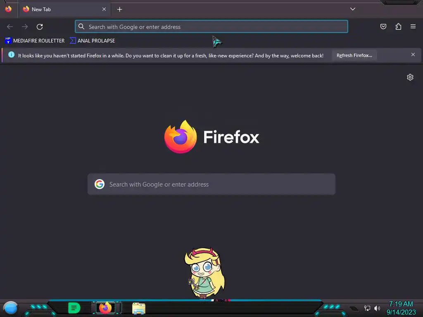Open the Firefox hamburger application menu
This screenshot has height=317, width=423.
tap(413, 26)
